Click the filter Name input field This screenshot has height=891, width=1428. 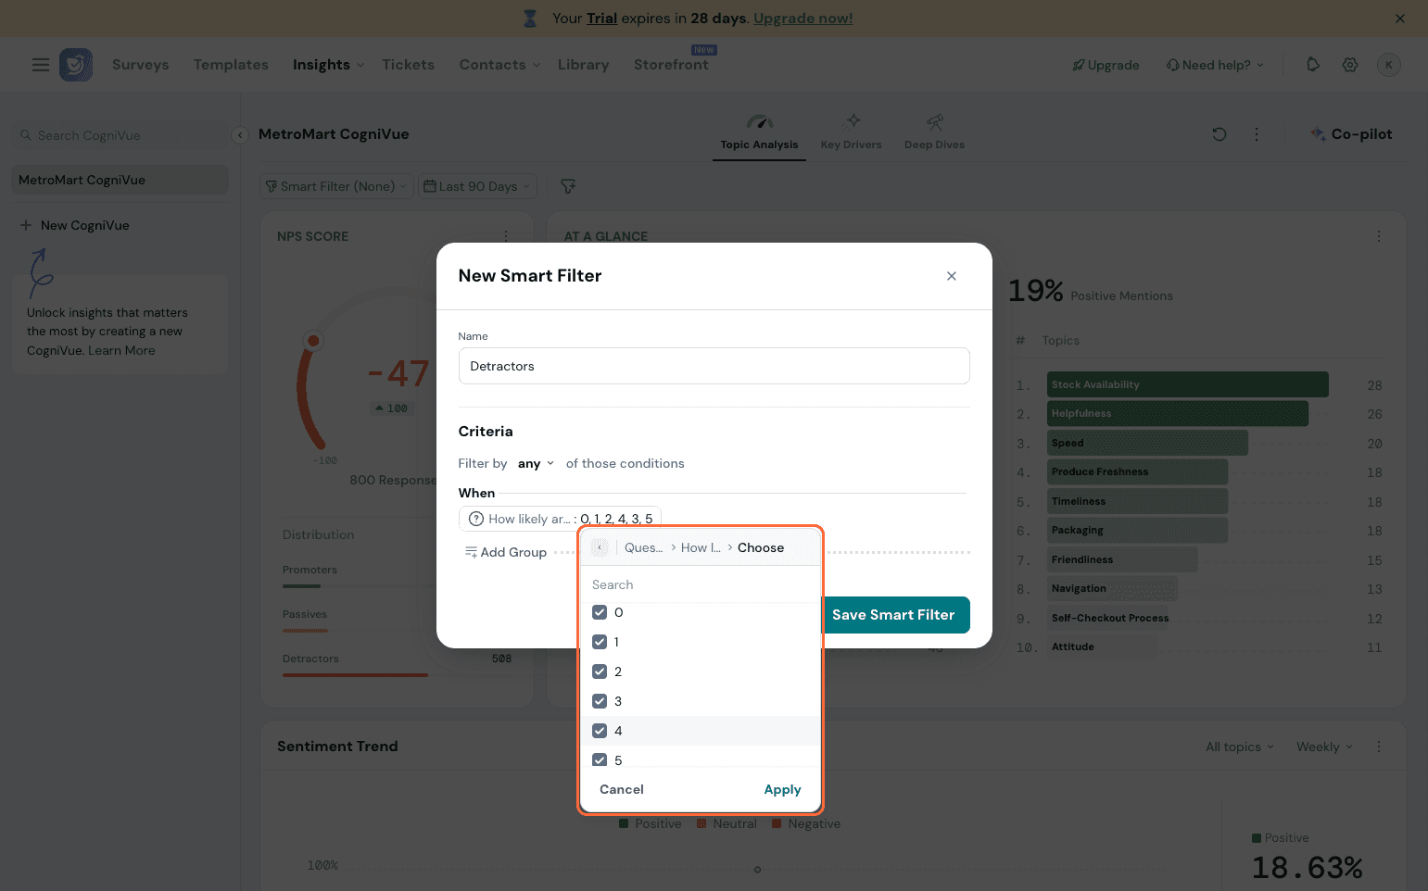pos(714,366)
